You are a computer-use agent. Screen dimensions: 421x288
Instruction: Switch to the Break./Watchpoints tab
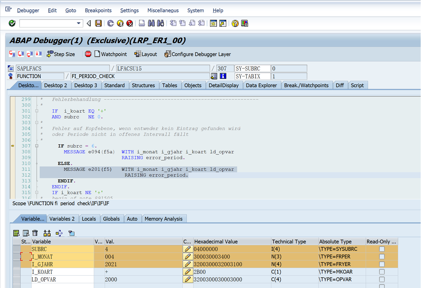pyautogui.click(x=306, y=85)
